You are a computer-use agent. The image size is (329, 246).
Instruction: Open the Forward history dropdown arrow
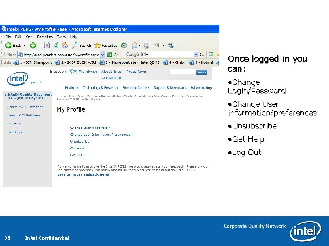[40, 46]
